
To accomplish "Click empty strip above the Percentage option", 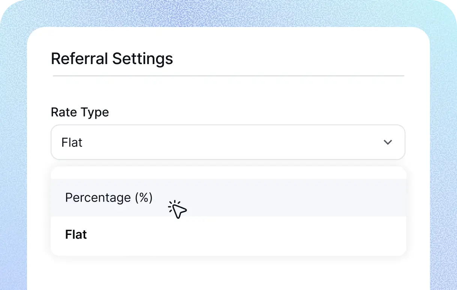I will coord(228,173).
